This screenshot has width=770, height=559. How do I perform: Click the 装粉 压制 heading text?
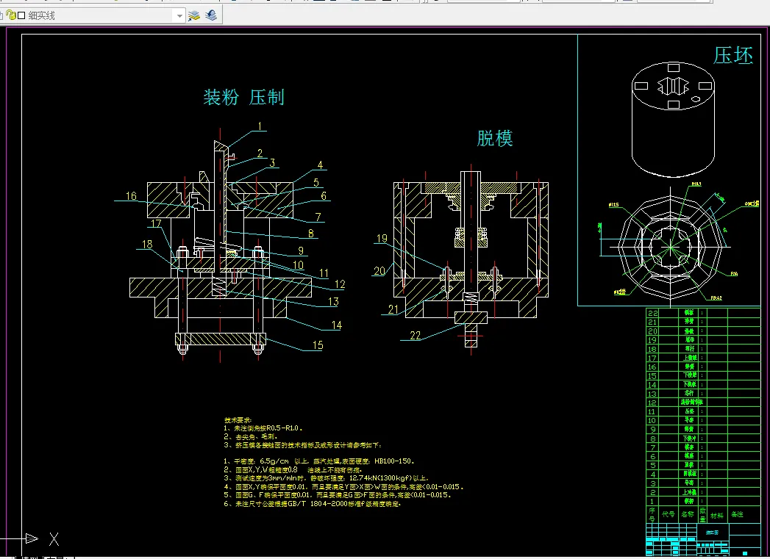[x=244, y=96]
